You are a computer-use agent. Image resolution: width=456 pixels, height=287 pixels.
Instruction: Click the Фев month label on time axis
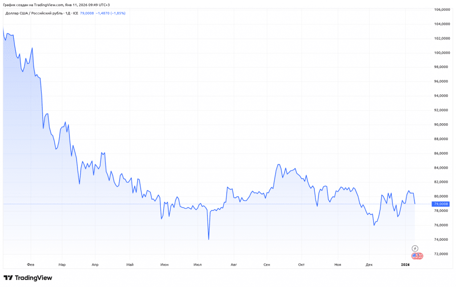click(x=30, y=265)
